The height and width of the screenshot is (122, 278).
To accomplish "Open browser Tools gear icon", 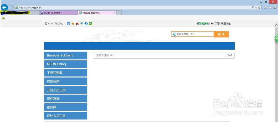I will (275, 8).
